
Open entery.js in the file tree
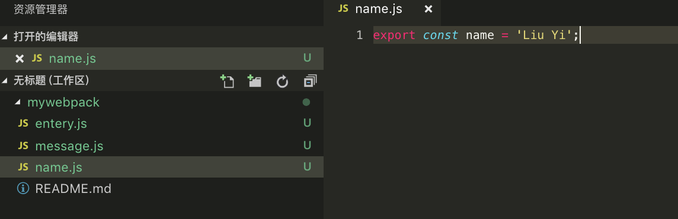(x=162, y=124)
